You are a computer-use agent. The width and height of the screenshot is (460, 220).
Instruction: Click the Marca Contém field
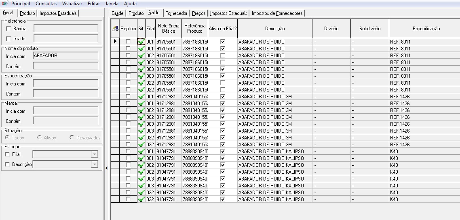66,121
